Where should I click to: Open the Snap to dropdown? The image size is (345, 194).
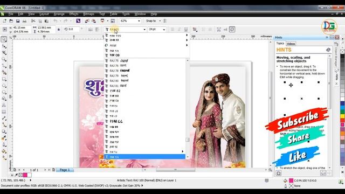160,21
